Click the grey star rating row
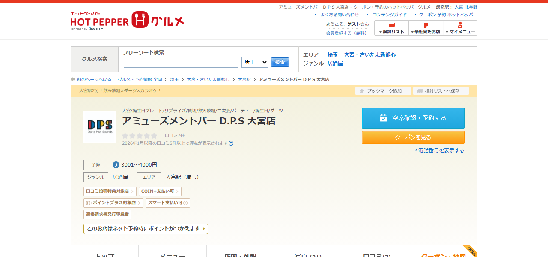The height and width of the screenshot is (257, 548). coord(140,136)
